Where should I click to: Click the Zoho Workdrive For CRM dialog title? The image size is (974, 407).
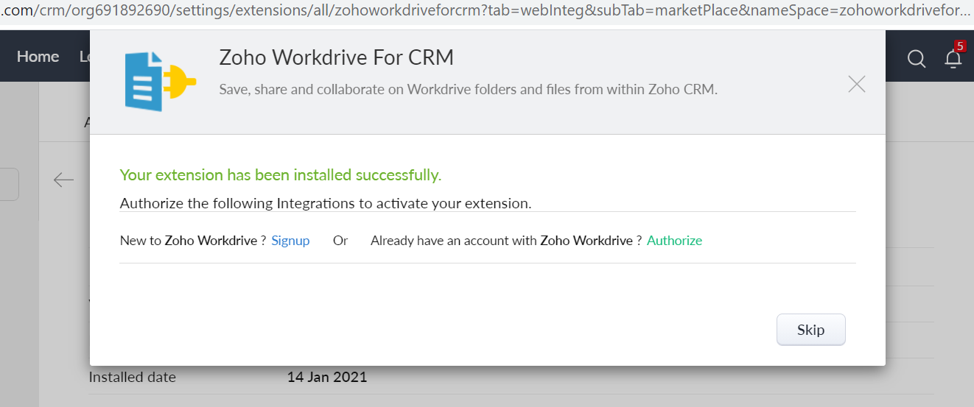click(x=336, y=57)
